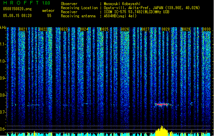The width and height of the screenshot is (214, 136).
Task: Click the date stamp 05.08.15 08:20
Action: click(x=17, y=16)
